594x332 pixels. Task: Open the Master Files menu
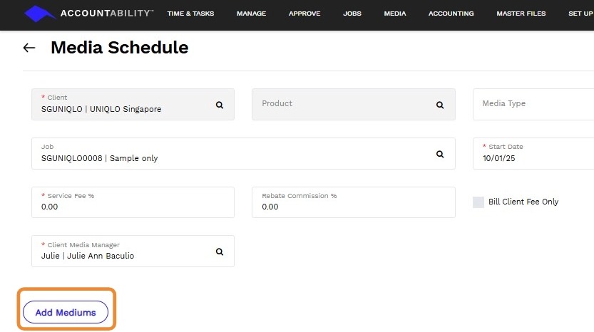click(521, 14)
